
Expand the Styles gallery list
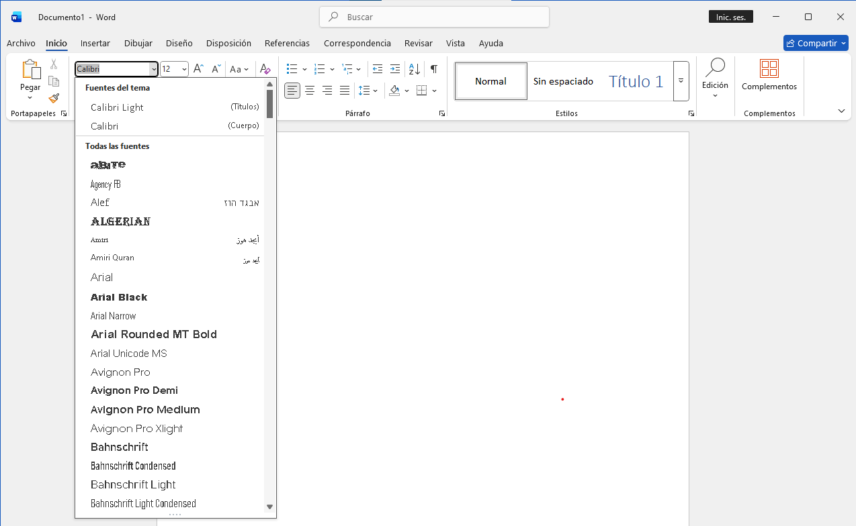(681, 81)
